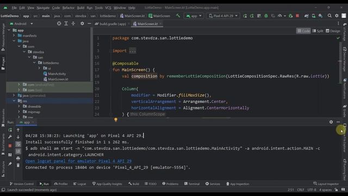This screenshot has height=196, width=348.
Task: Expand the drawable folder
Action: point(19,106)
